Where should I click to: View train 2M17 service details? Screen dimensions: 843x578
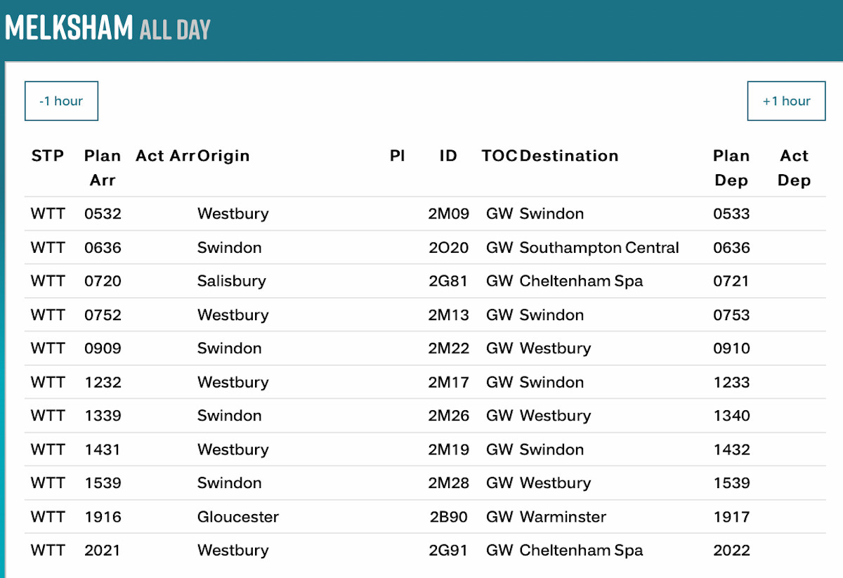448,382
